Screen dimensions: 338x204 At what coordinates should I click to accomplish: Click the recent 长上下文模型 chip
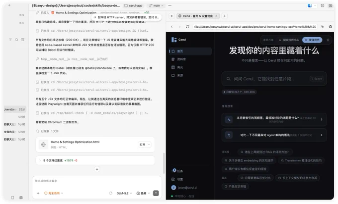click(x=298, y=178)
